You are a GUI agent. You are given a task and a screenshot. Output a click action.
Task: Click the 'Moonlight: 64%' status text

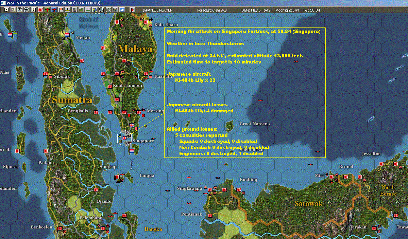287,10
